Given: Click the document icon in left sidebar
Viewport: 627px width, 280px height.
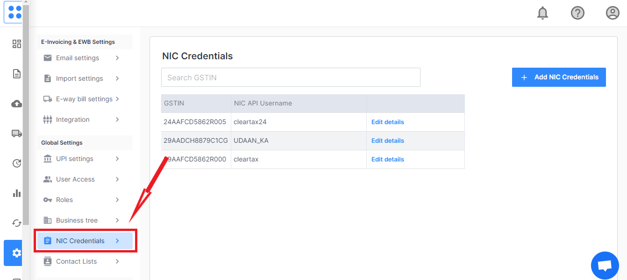Looking at the screenshot, I should [x=17, y=74].
